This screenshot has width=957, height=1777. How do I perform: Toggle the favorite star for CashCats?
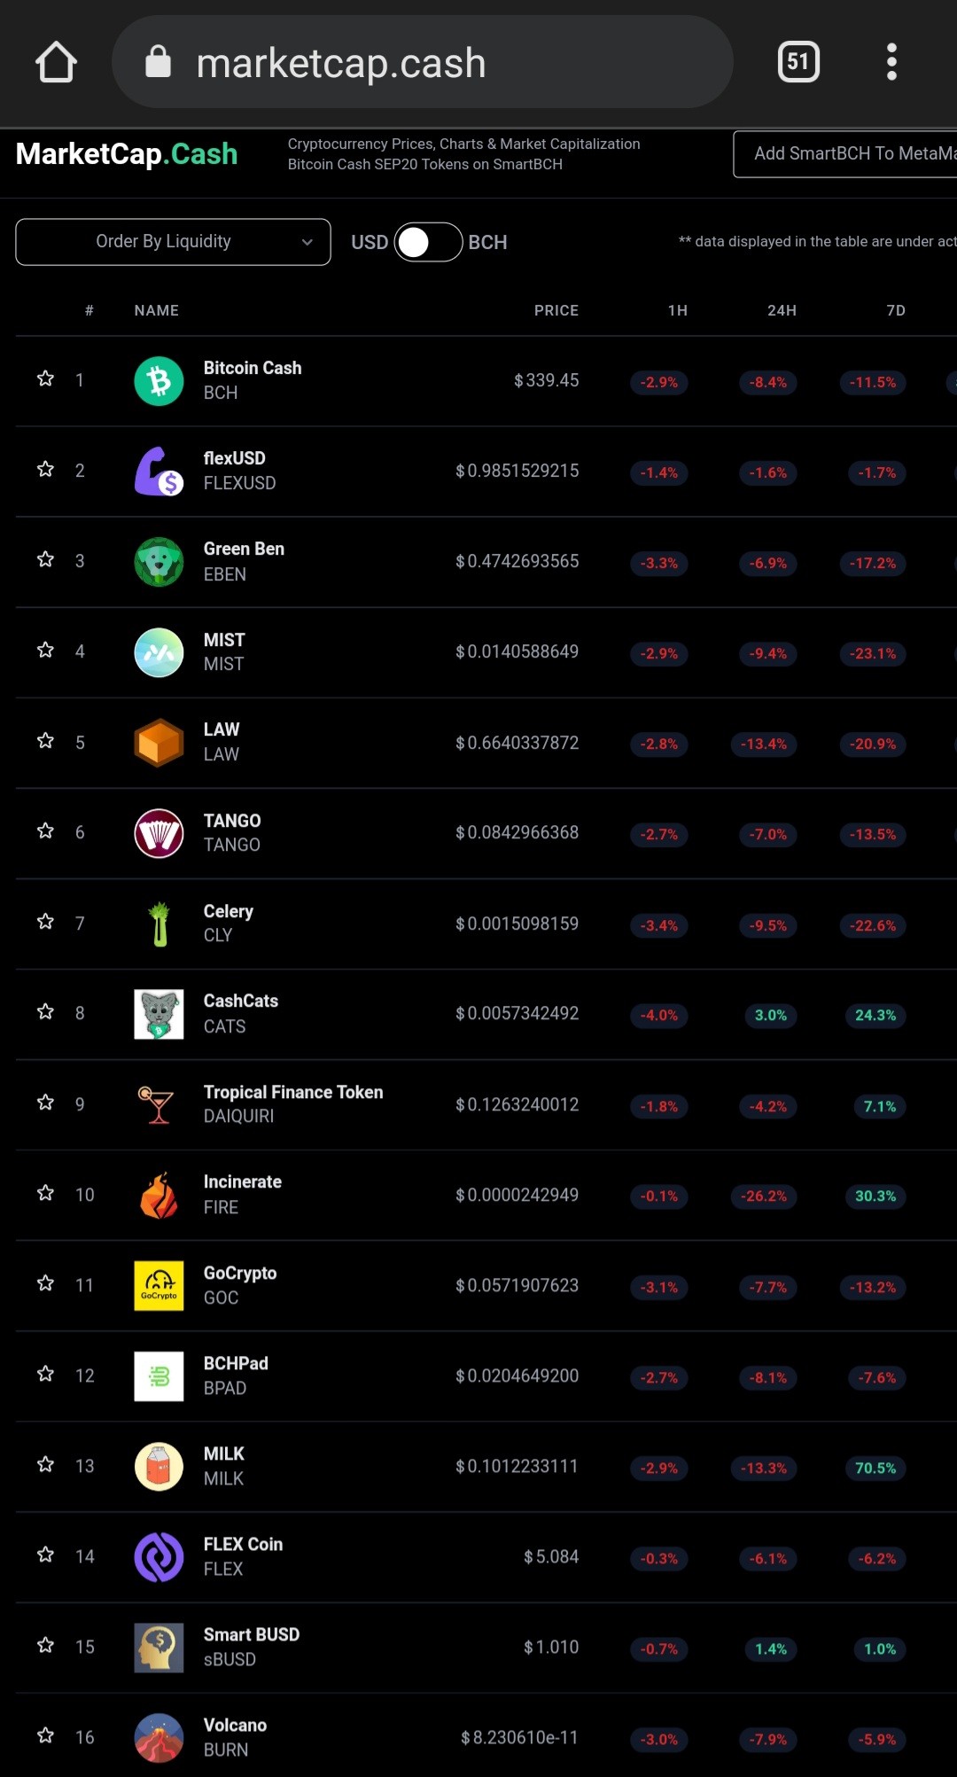pos(45,1012)
